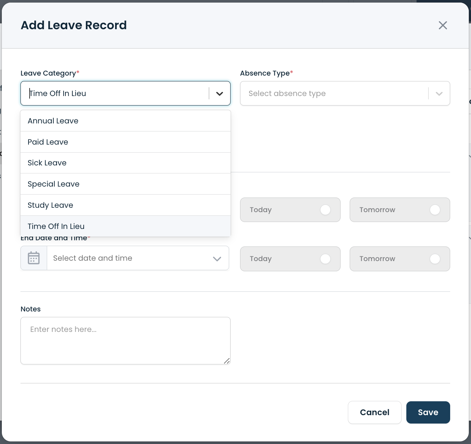Click the calendar icon for End Date

click(34, 258)
